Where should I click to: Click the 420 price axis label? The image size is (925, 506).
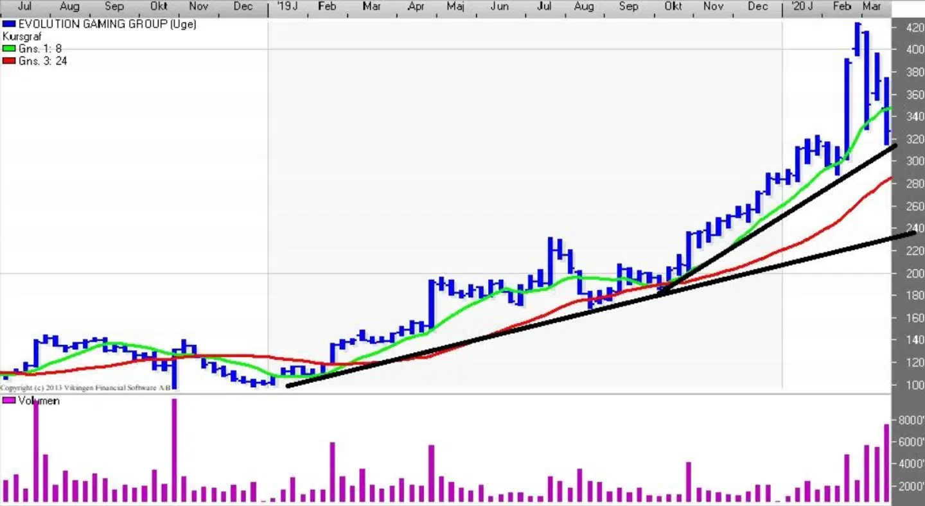coord(910,28)
